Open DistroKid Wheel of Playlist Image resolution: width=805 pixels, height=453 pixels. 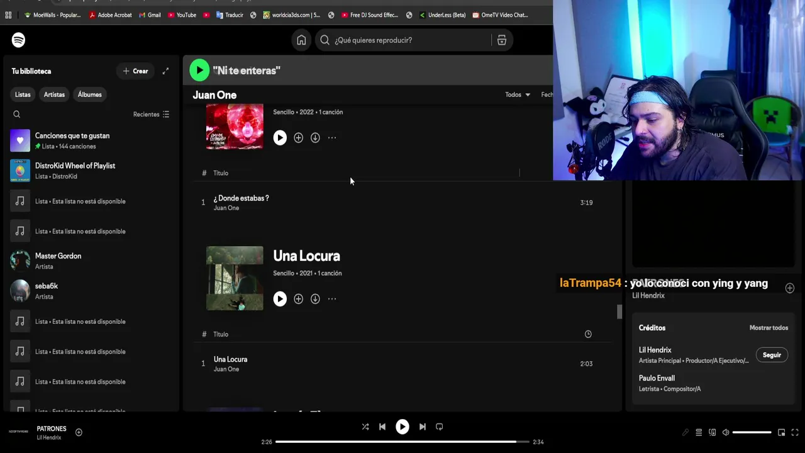point(92,171)
